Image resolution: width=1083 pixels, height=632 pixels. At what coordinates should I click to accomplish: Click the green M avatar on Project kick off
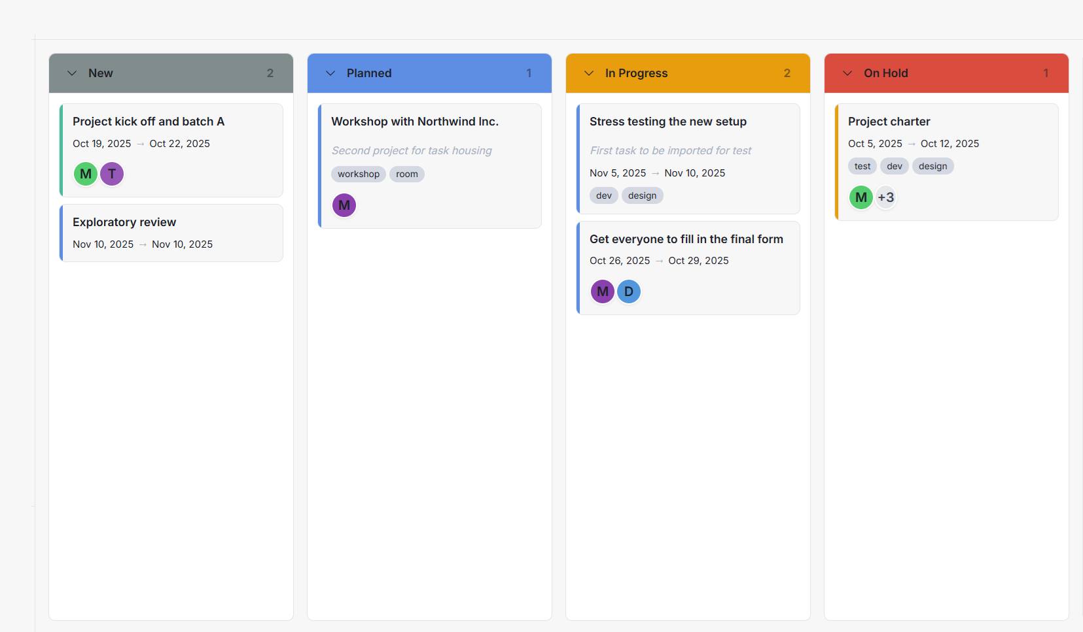[x=85, y=174]
